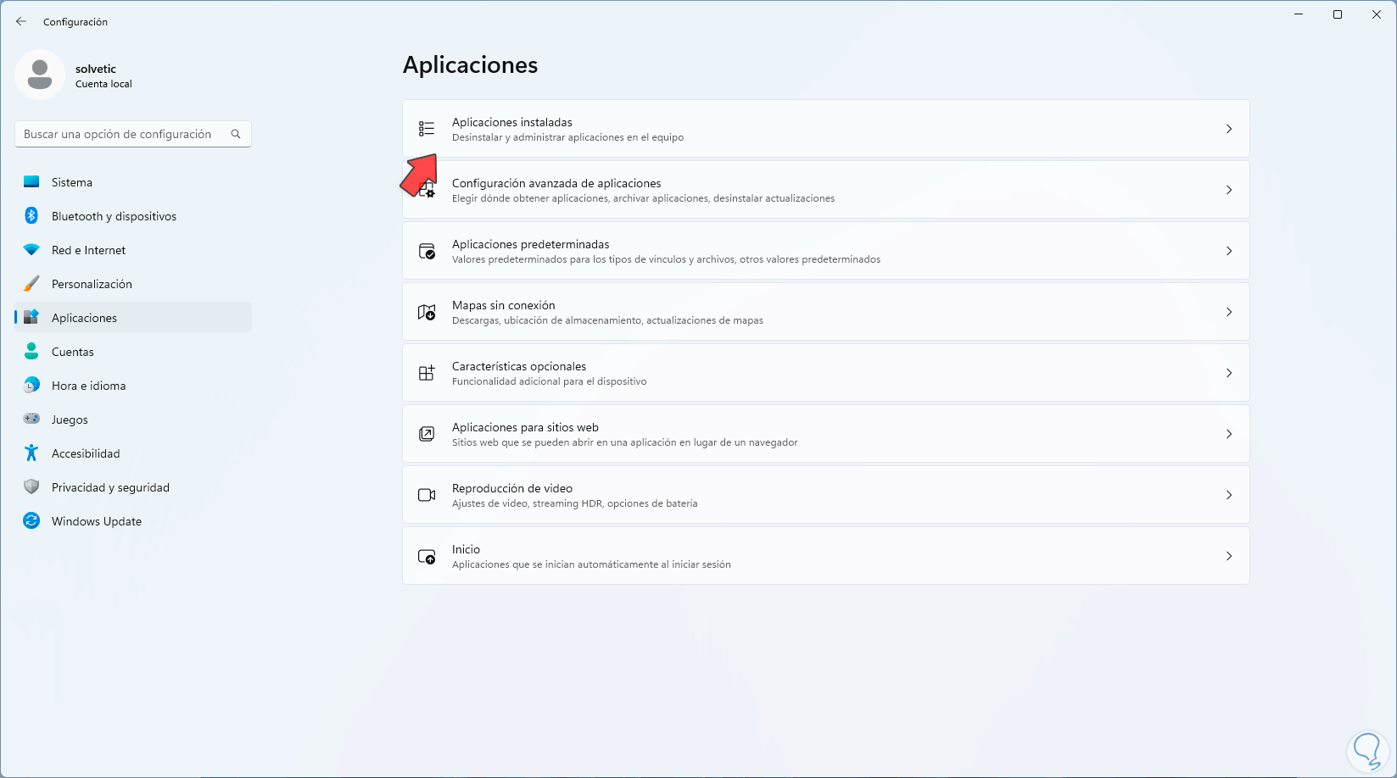Open the Accesibilidad section
Viewport: 1397px width, 778px height.
click(x=85, y=453)
